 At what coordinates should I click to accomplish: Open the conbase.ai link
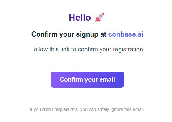pos(126,34)
